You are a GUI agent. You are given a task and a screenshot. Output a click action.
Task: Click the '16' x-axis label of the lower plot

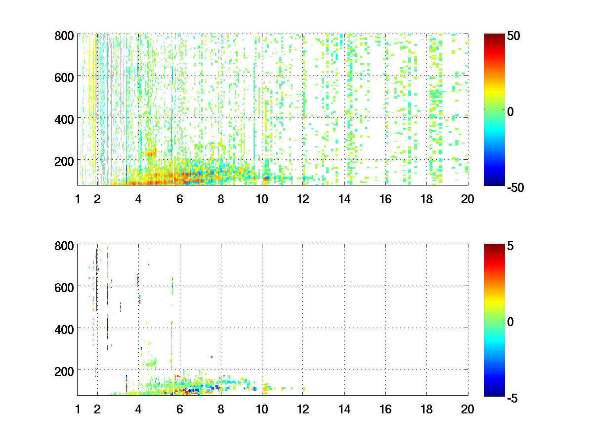(x=385, y=409)
